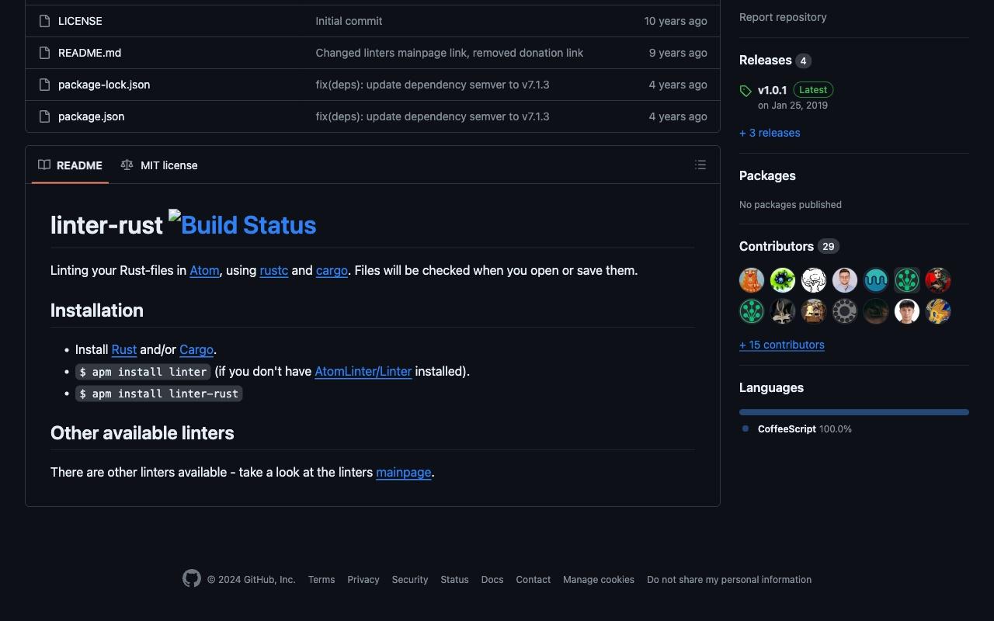Open the Releases heading link
Screen dimensions: 994x621
775,61
